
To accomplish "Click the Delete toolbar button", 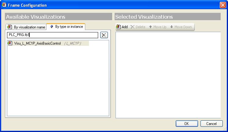I will pos(138,27).
